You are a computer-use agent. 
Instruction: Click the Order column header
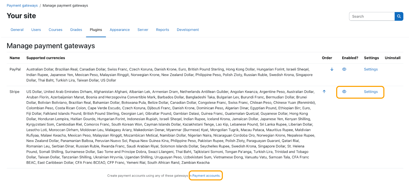coord(327,58)
